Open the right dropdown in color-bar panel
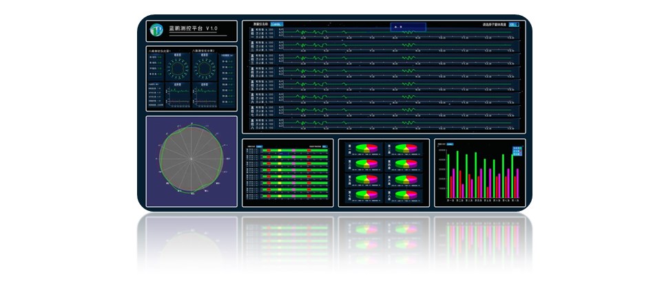 click(325, 146)
